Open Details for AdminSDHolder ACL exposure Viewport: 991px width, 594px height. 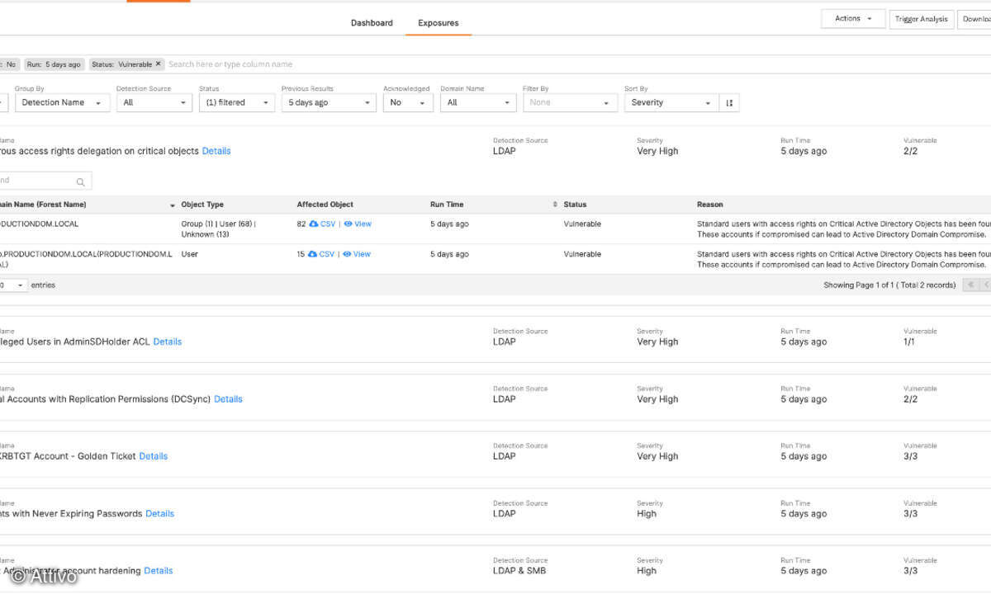click(168, 342)
